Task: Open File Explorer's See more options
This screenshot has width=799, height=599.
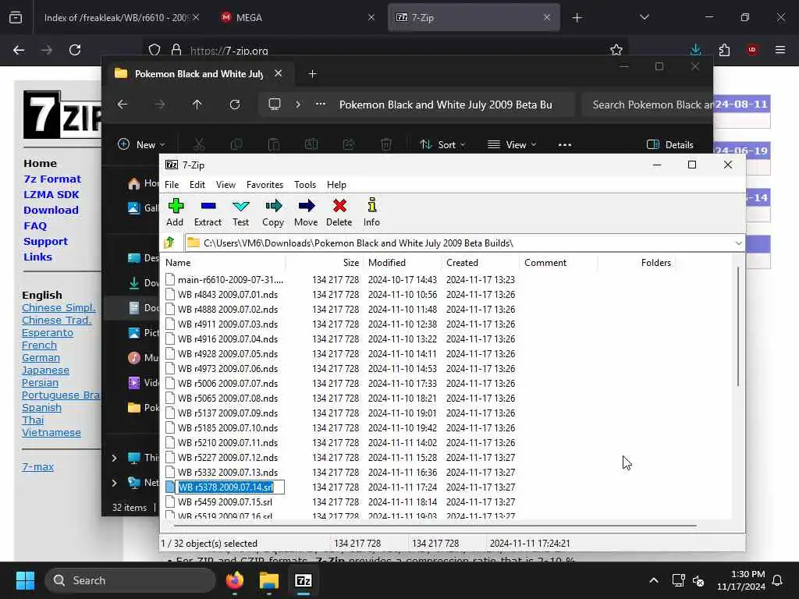Action: click(x=565, y=144)
